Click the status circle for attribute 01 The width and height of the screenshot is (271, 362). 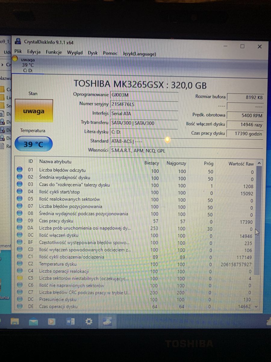tap(20, 170)
